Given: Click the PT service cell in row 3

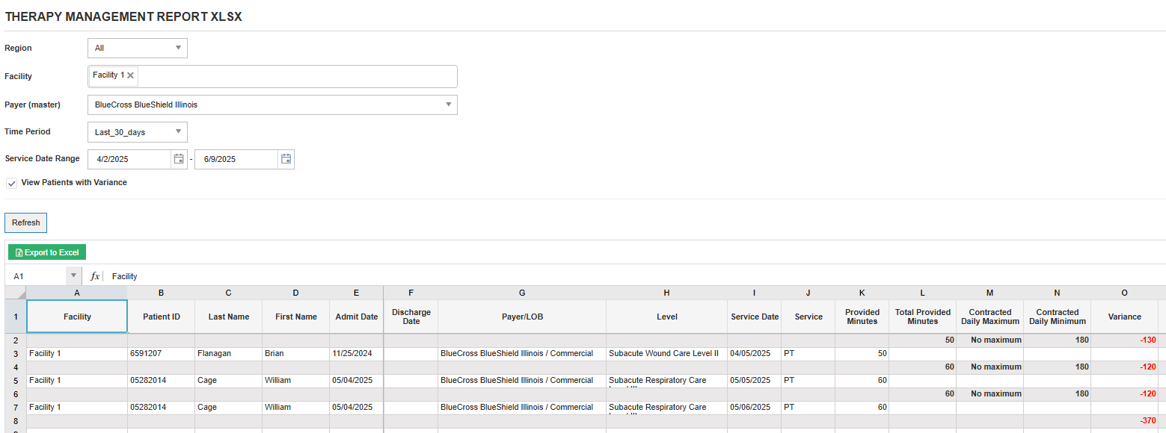Looking at the screenshot, I should [808, 354].
